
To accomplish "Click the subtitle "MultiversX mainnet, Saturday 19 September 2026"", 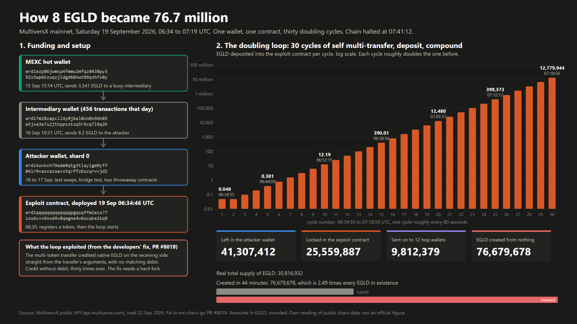I will [x=216, y=32].
